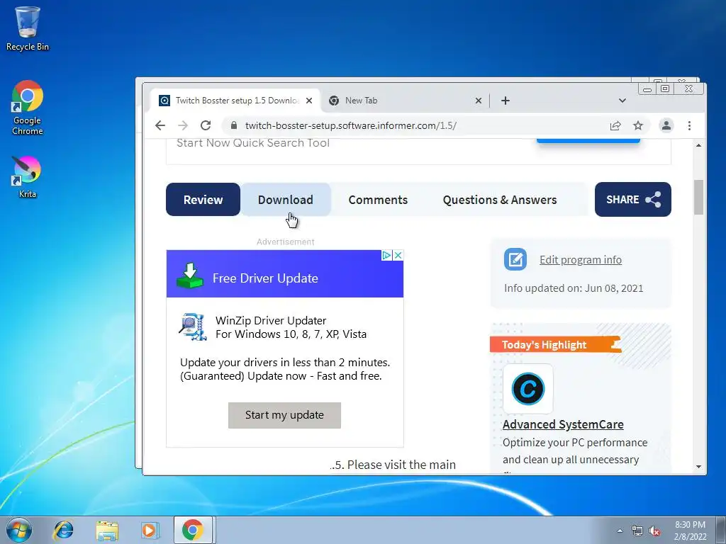
Task: Click the Advanced SystemCare logo
Action: coord(527,389)
